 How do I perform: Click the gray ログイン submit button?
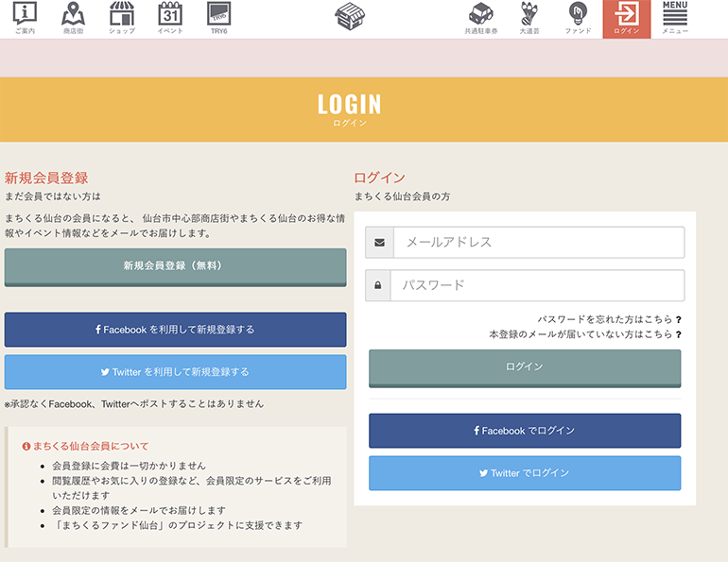(525, 368)
